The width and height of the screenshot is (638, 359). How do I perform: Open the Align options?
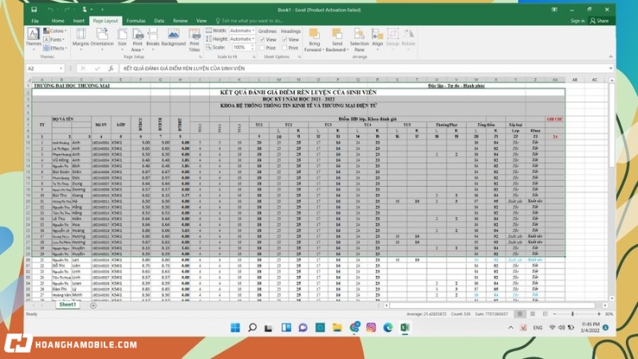click(x=377, y=39)
